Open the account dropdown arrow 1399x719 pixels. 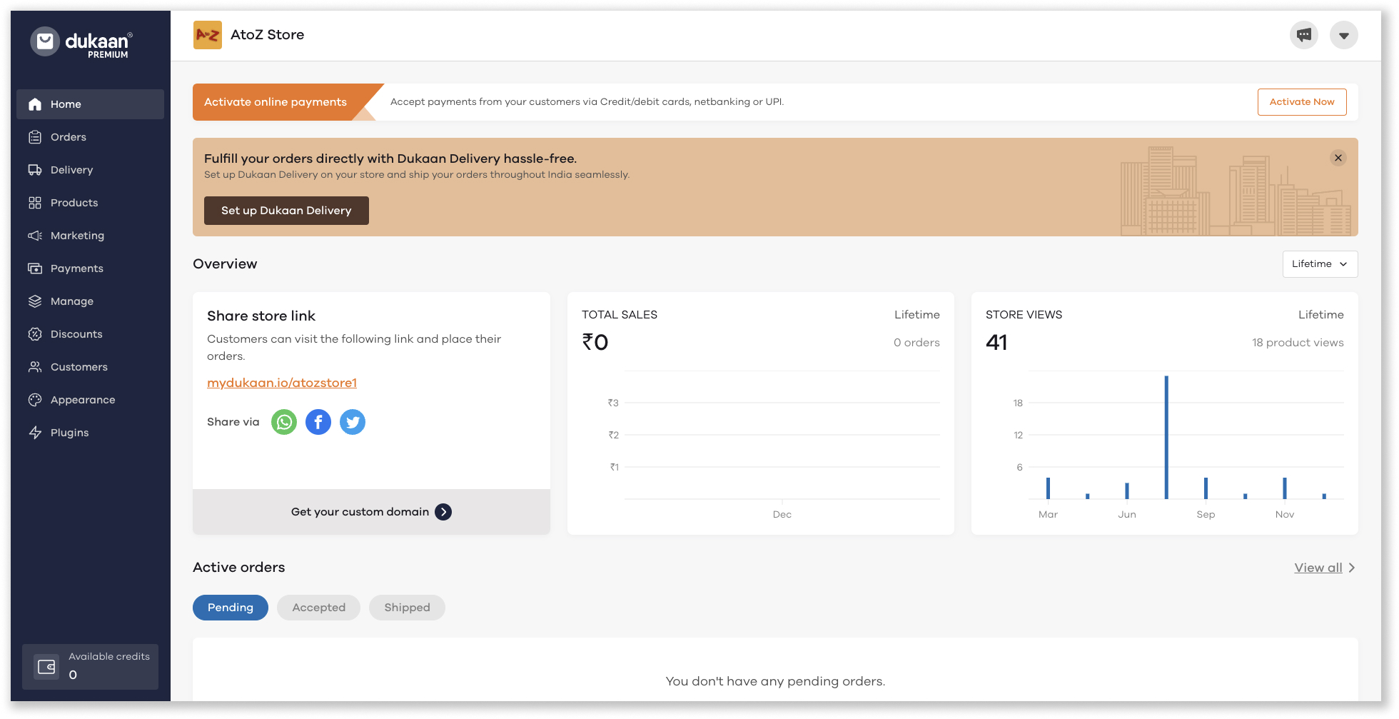(1344, 35)
